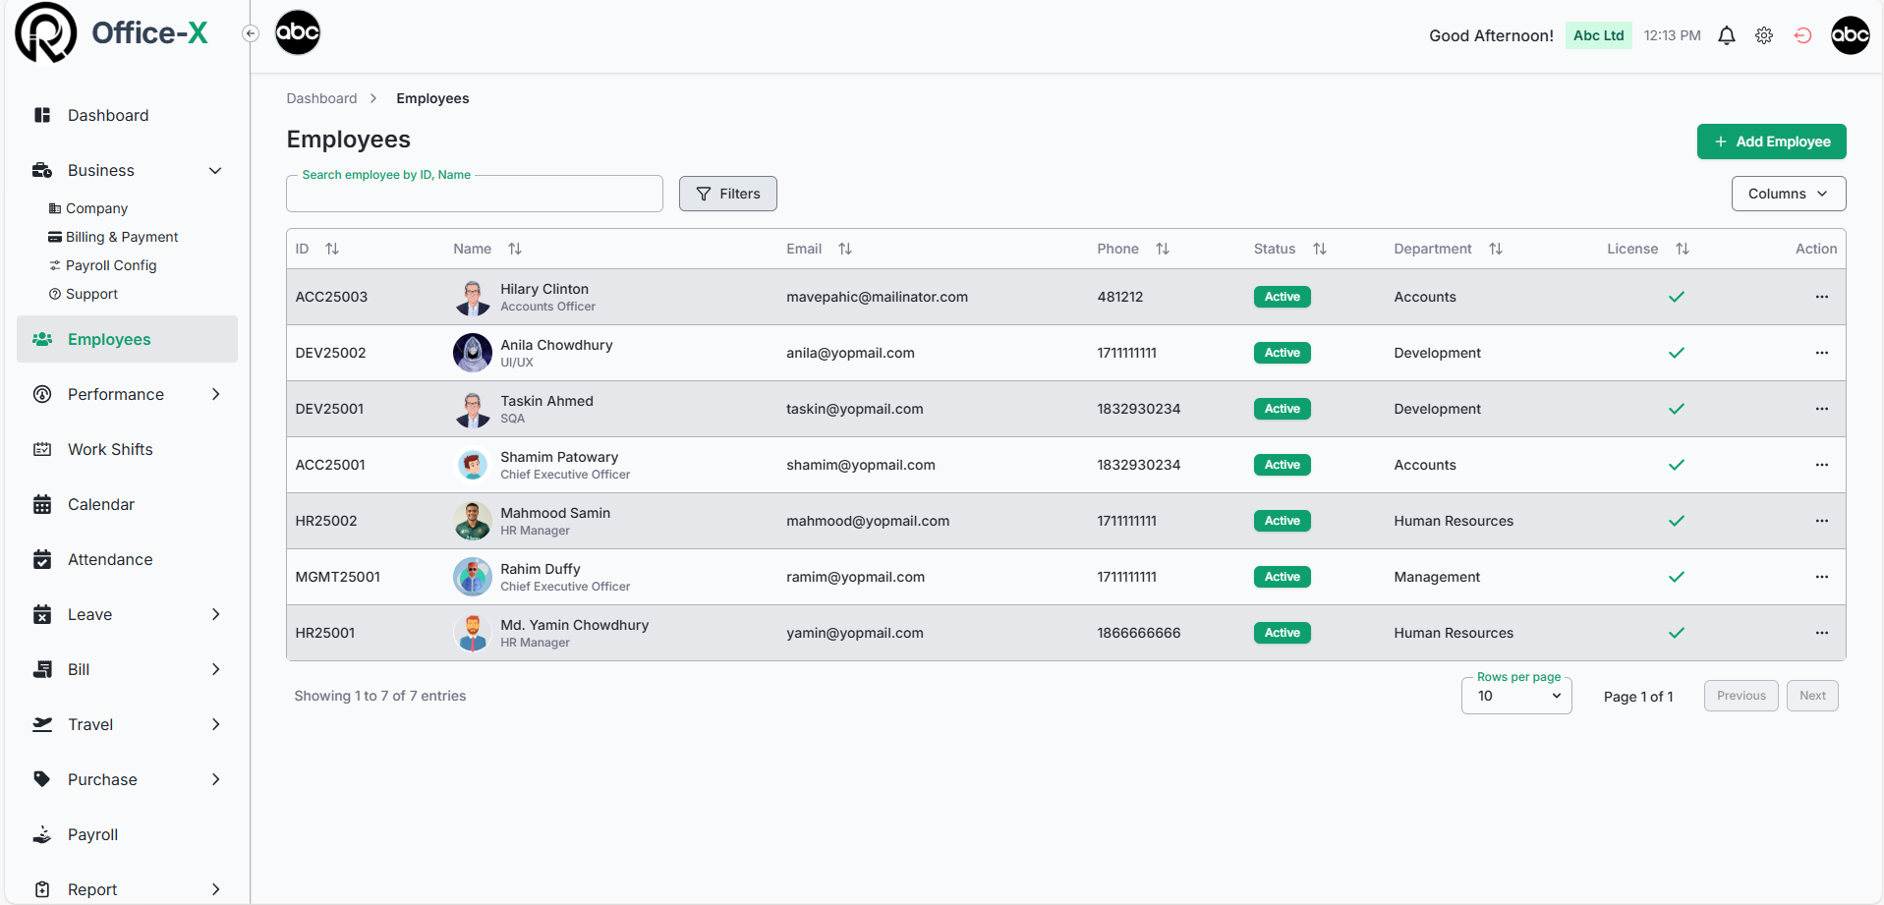The height and width of the screenshot is (905, 1884).
Task: Click the red logout icon
Action: (x=1802, y=35)
